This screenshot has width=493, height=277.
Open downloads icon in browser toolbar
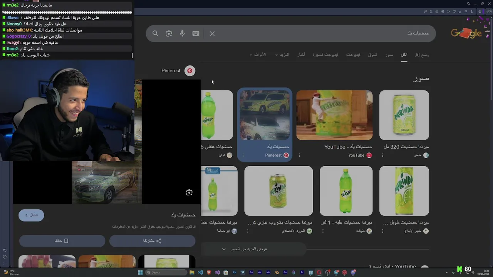[460, 12]
